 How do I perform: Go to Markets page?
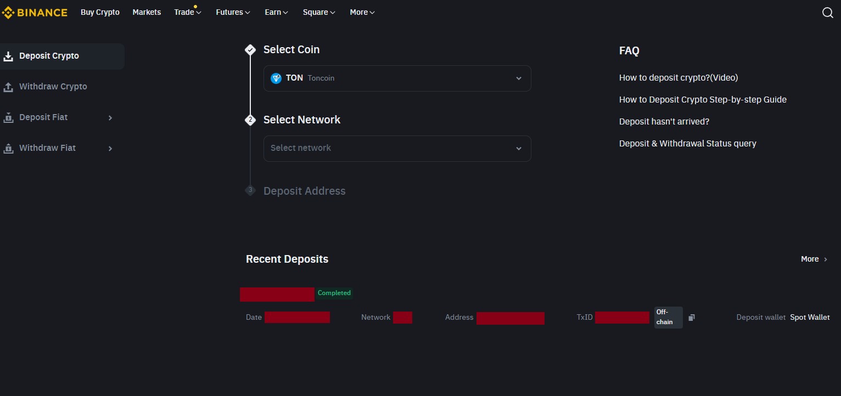click(147, 12)
